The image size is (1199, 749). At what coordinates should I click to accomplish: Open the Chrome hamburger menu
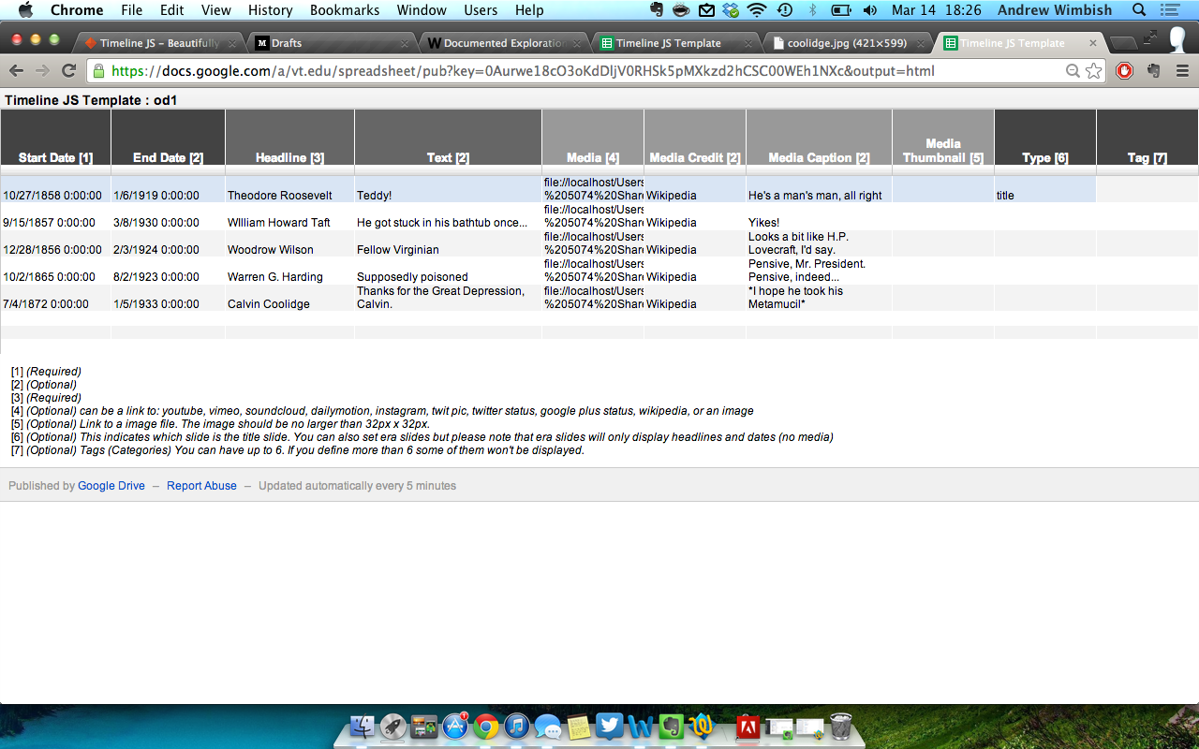click(1181, 71)
